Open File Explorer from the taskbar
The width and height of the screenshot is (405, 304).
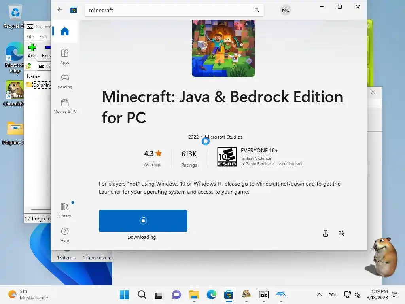coord(194,294)
